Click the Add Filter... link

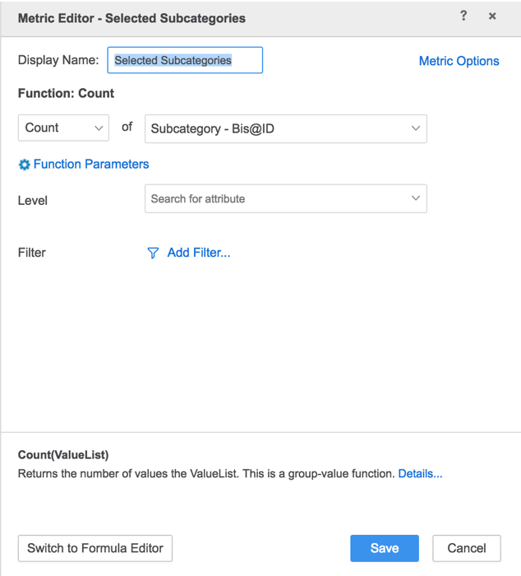199,253
